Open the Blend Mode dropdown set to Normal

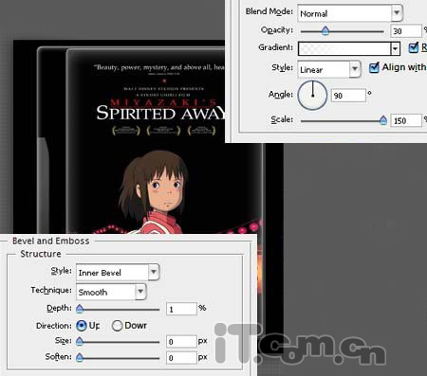(x=349, y=13)
